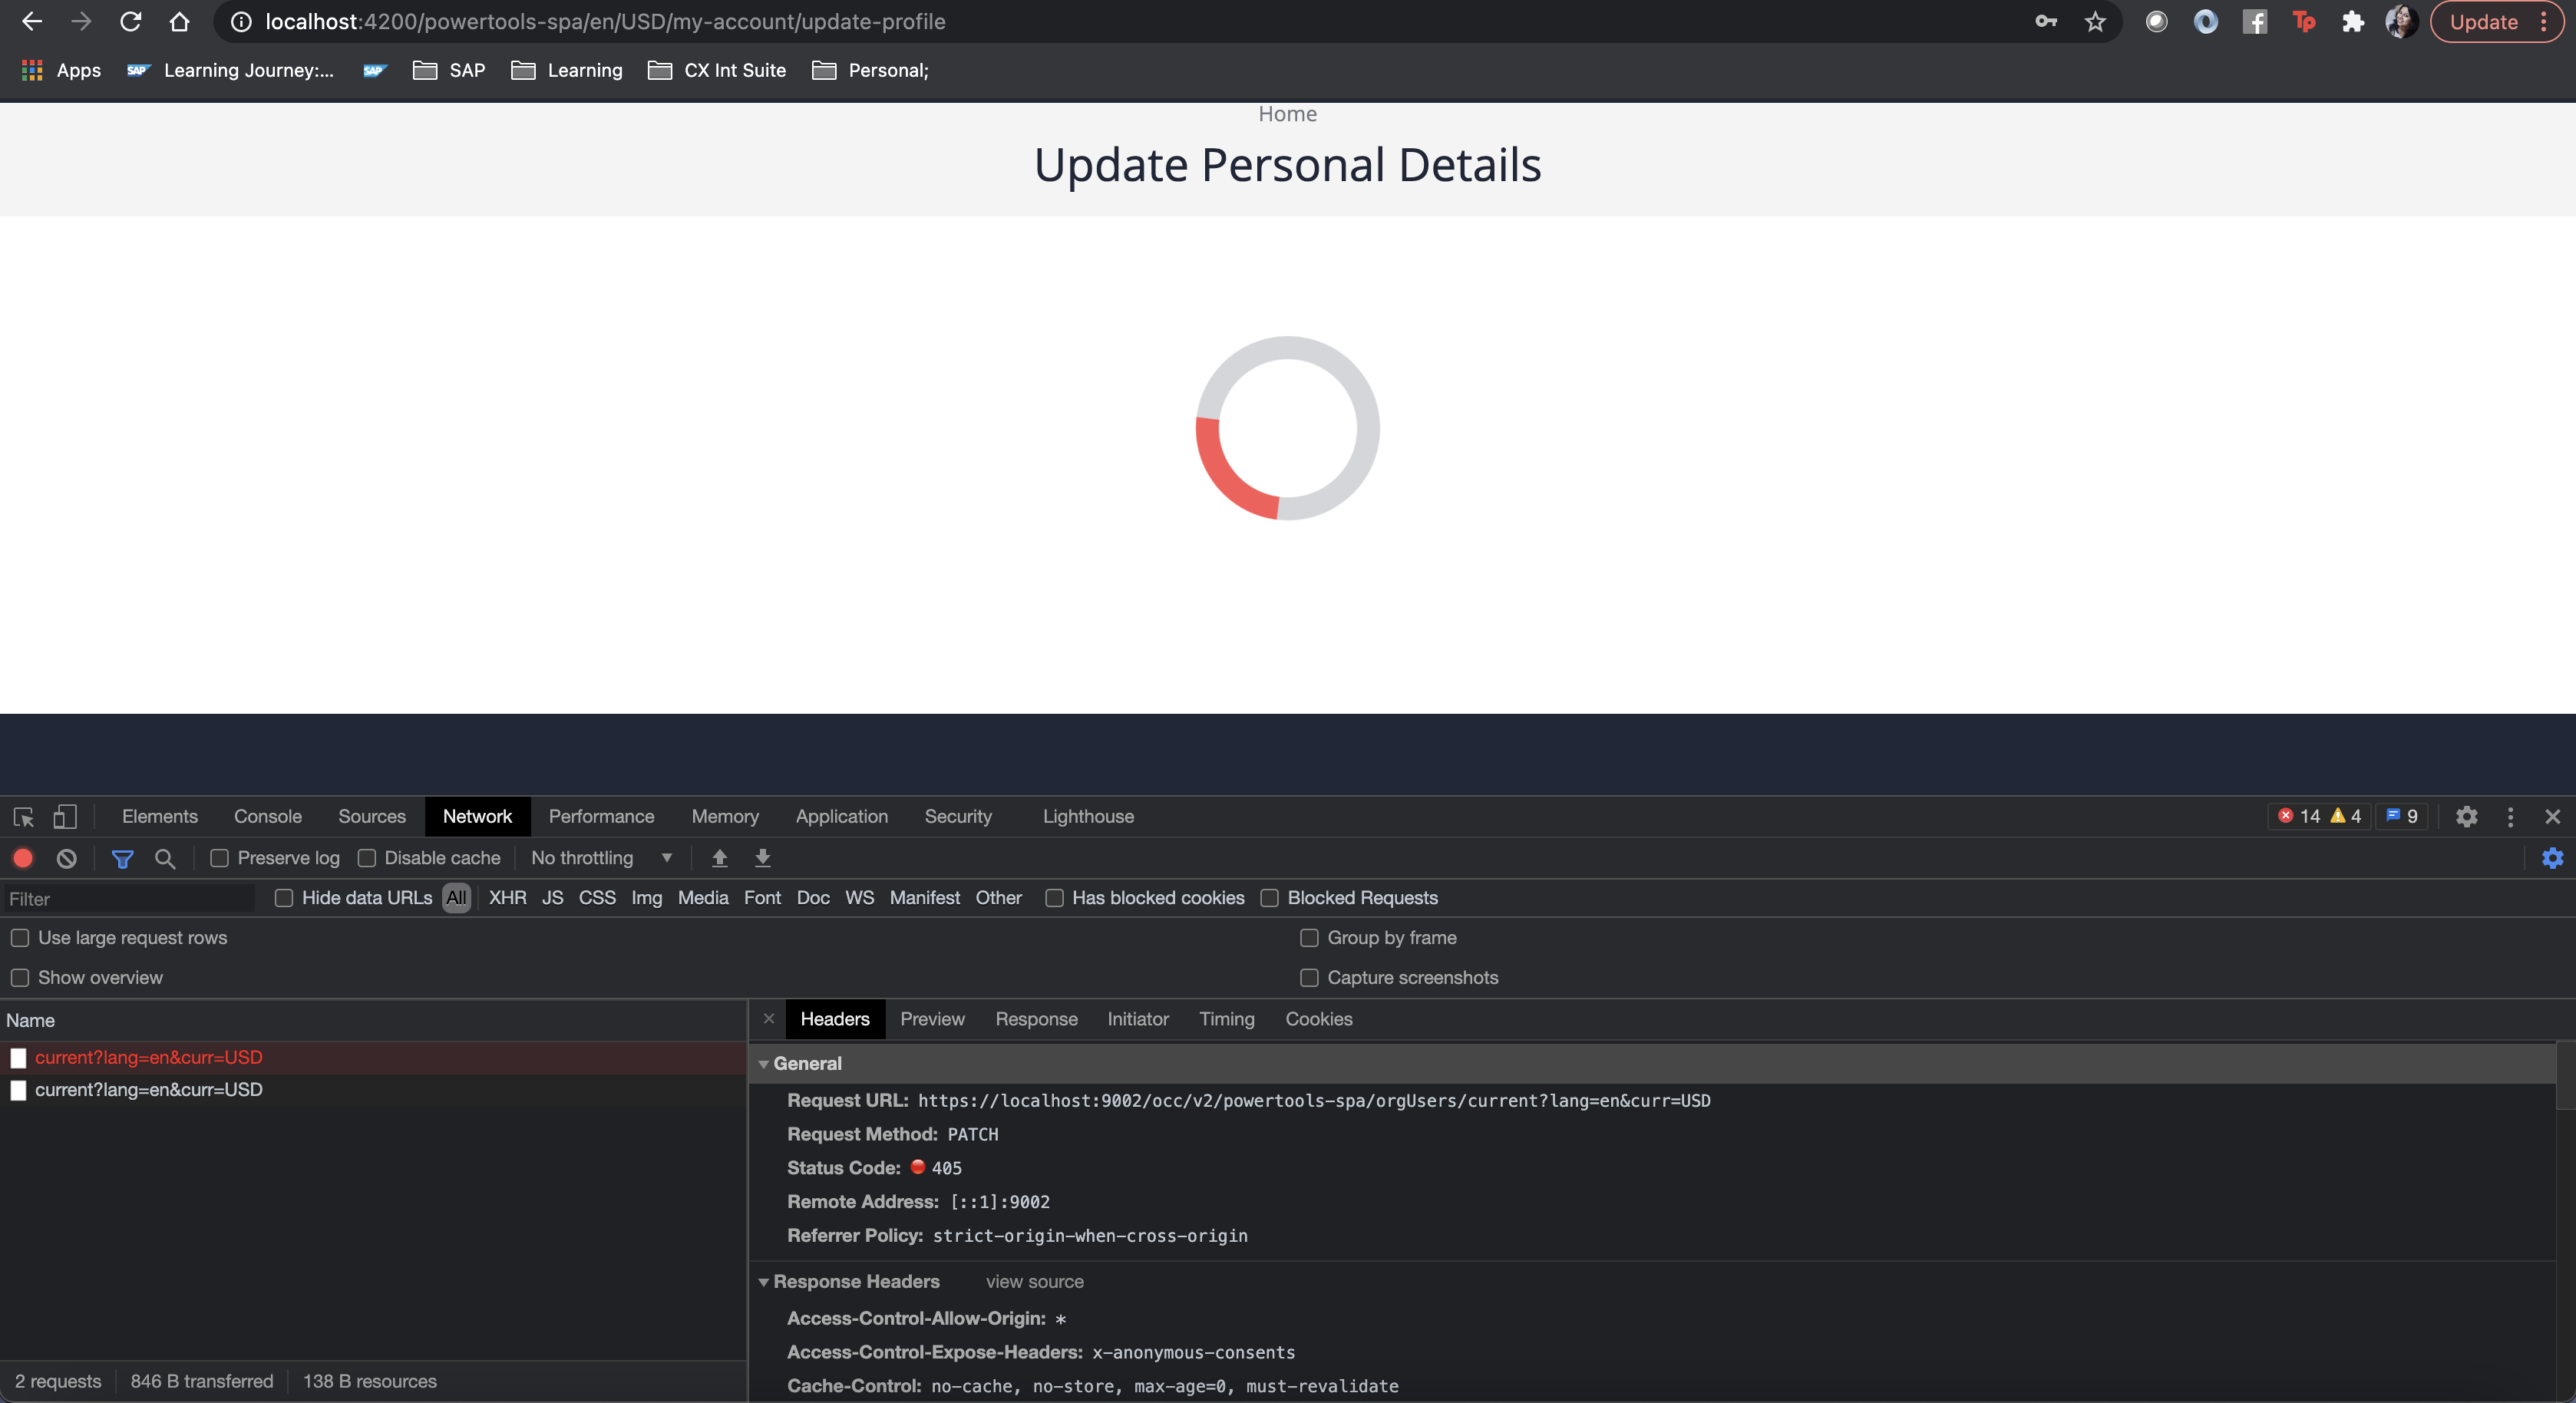Go to browser home page icon
This screenshot has height=1403, width=2576.
click(179, 21)
